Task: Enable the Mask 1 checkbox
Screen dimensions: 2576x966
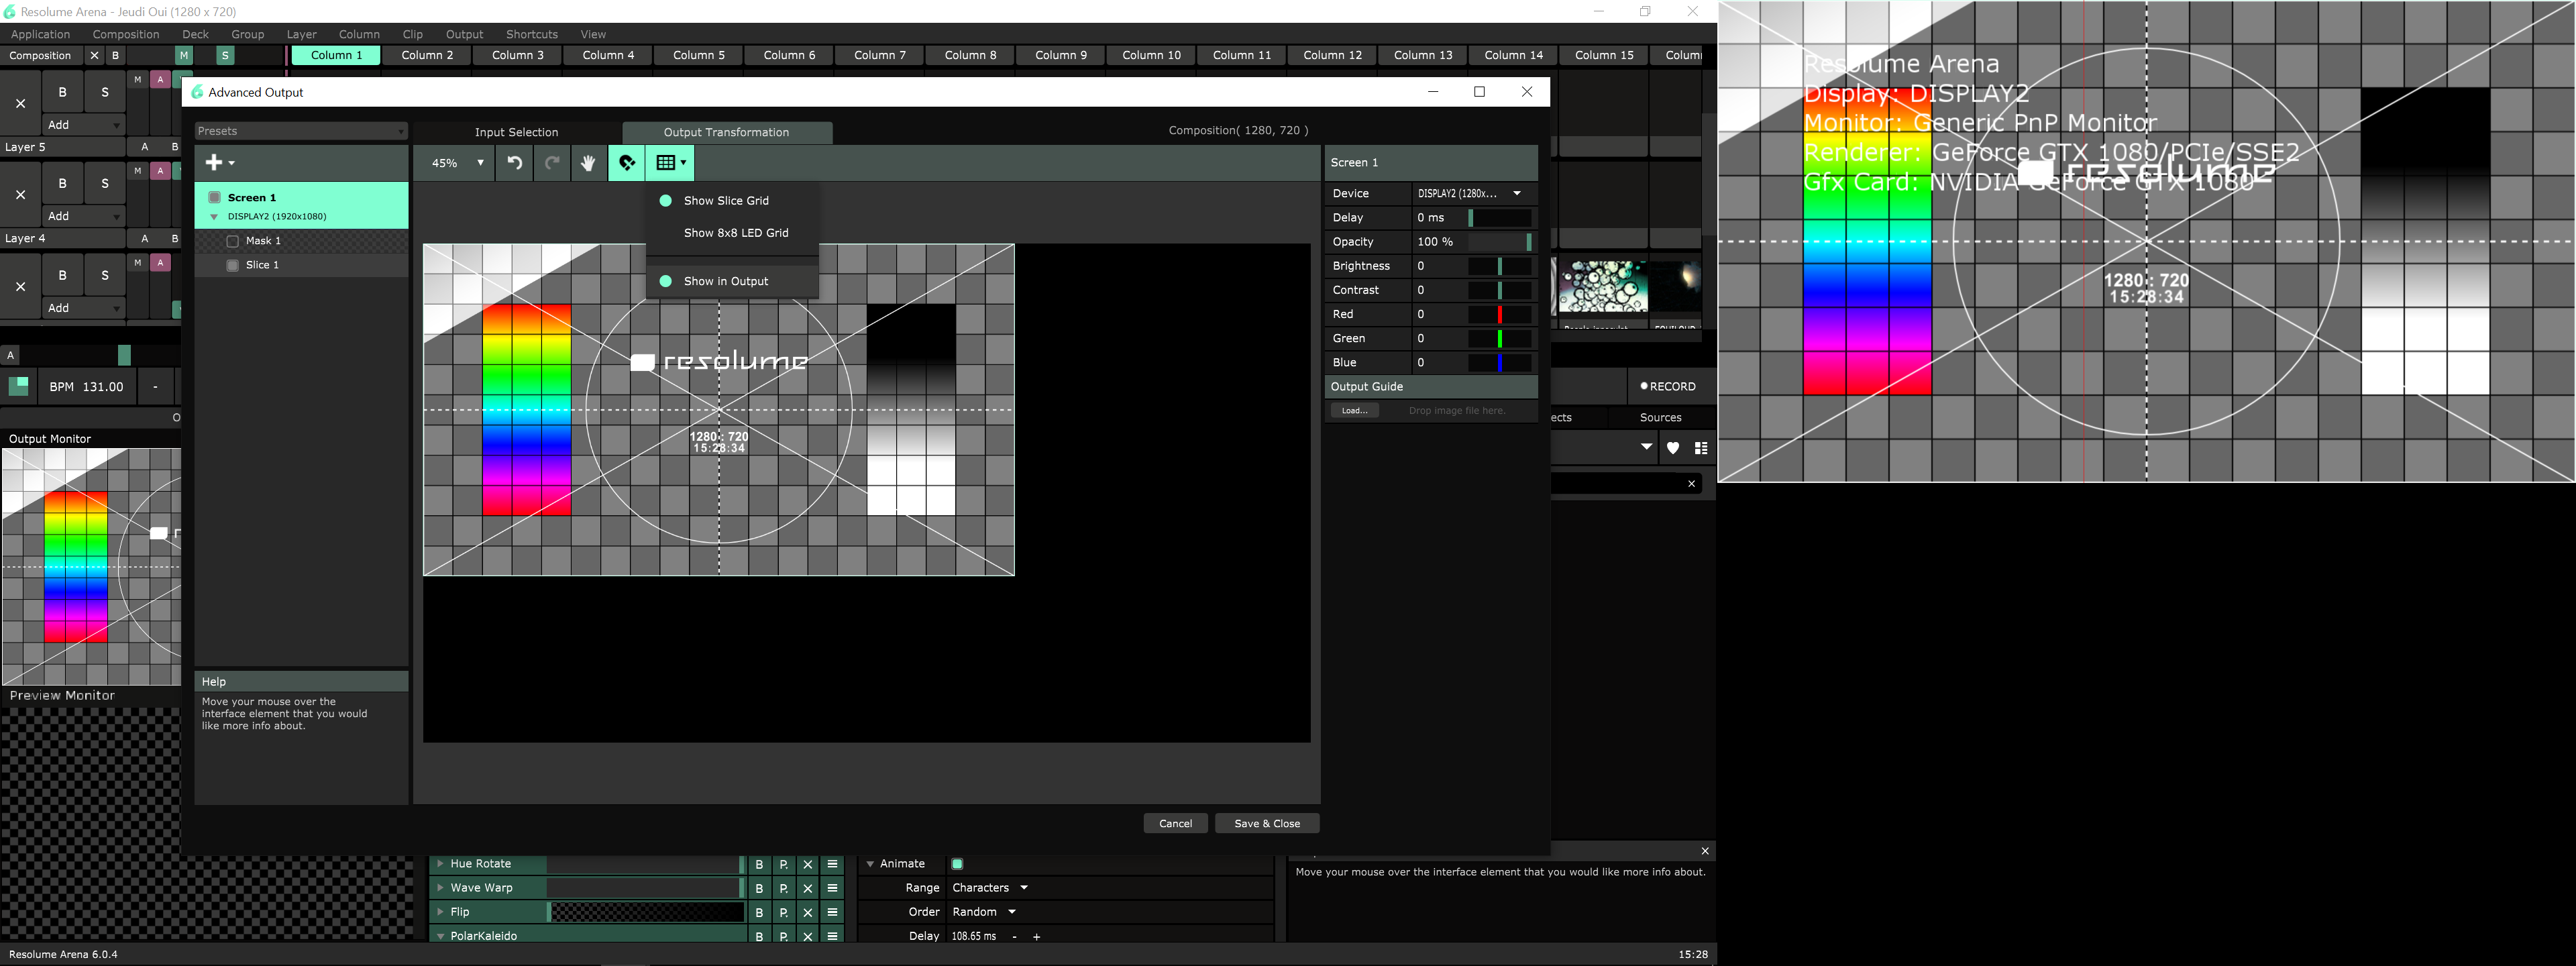Action: point(233,241)
